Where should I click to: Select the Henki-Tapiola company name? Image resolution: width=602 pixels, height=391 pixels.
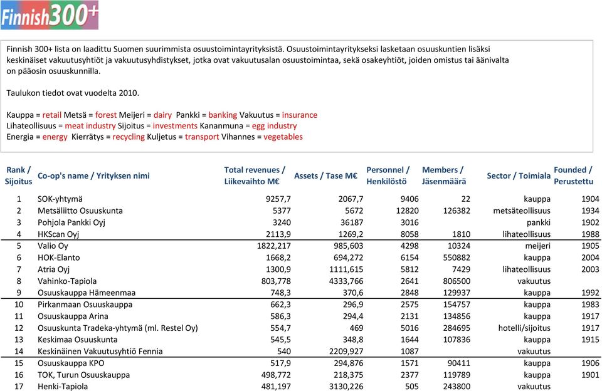click(63, 387)
